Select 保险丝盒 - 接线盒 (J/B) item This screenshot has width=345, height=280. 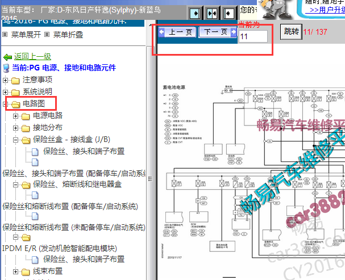72,139
